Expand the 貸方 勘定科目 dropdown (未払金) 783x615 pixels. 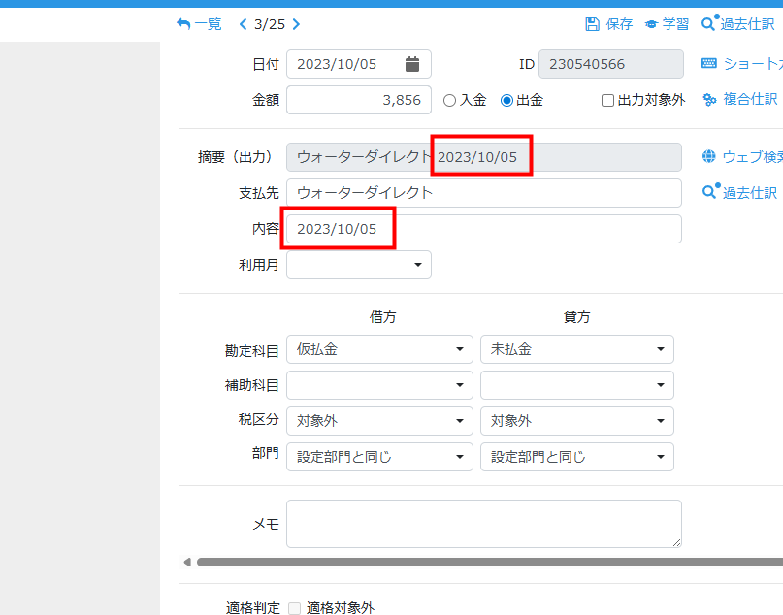pyautogui.click(x=576, y=349)
